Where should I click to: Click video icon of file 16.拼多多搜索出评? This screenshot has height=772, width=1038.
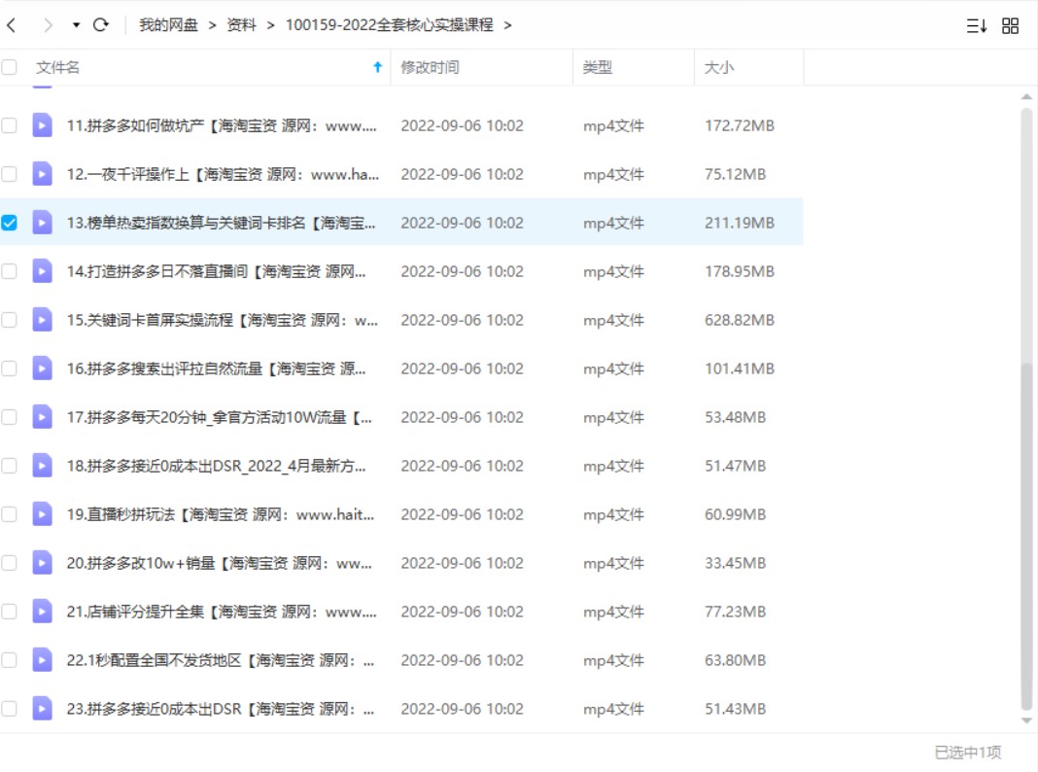[x=43, y=368]
